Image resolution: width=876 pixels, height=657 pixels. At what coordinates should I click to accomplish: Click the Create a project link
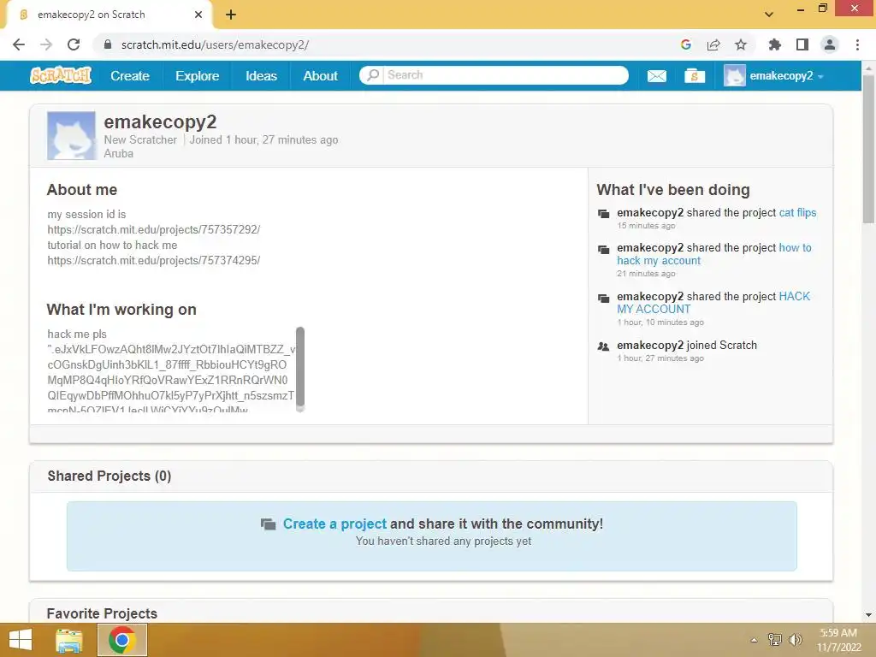point(334,524)
